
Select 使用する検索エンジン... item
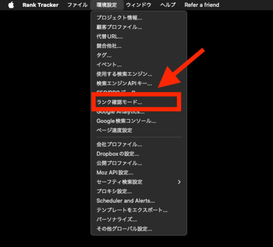point(139,74)
